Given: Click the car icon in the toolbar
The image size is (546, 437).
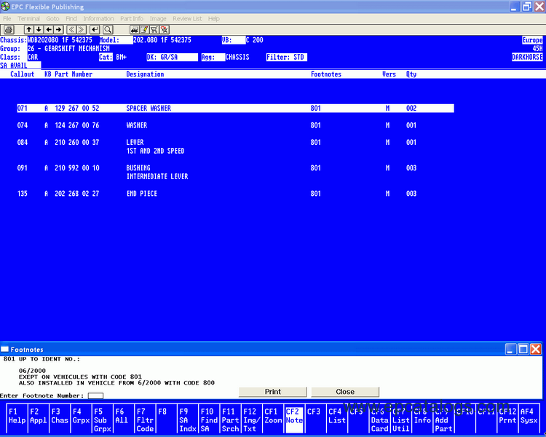Looking at the screenshot, I should tap(135, 29).
